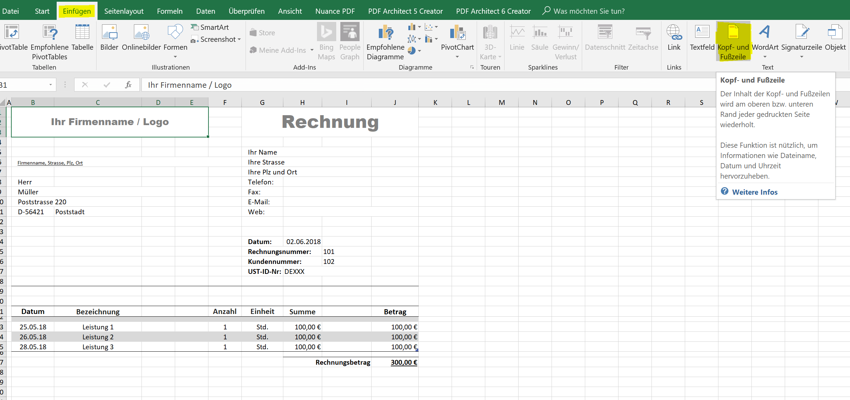Open the Datei tab
850x400 pixels.
tap(10, 11)
